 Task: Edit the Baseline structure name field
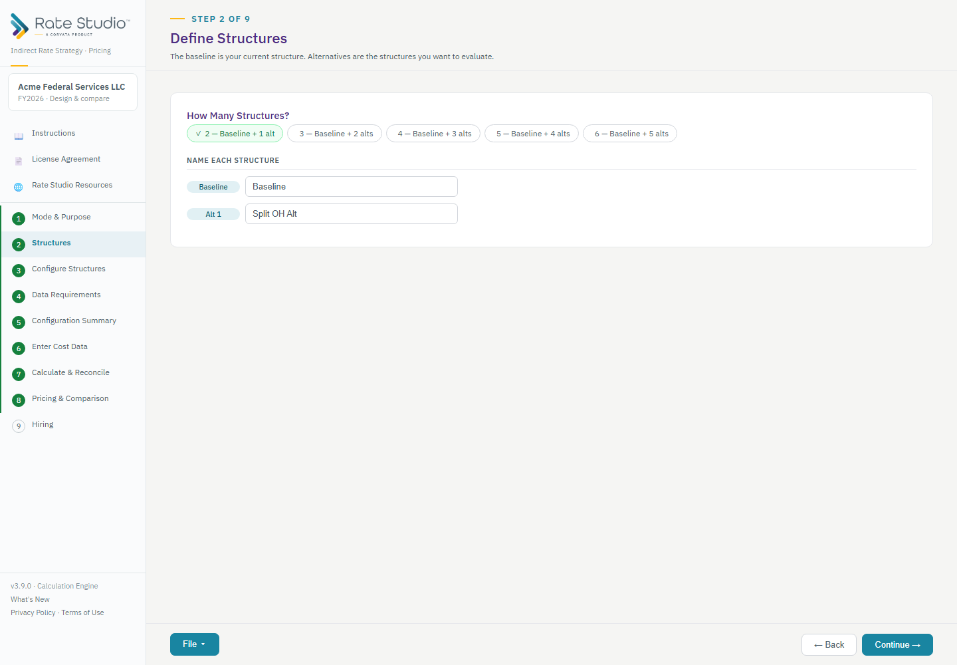pos(352,187)
